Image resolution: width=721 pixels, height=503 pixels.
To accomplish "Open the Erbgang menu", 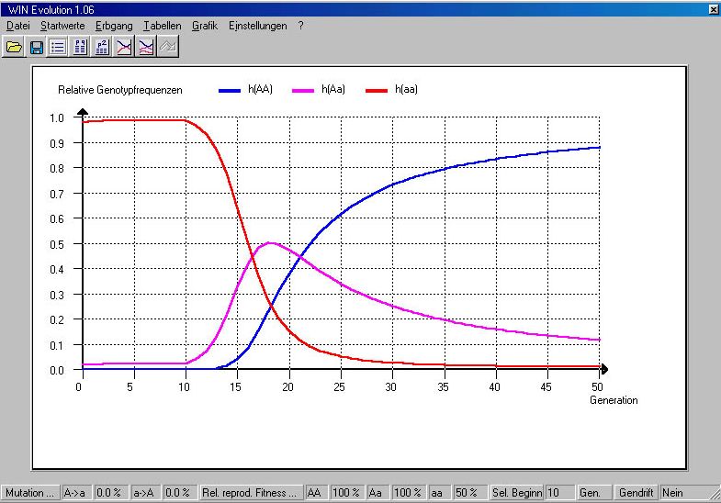I will 114,26.
